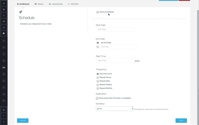Click the Next button

point(181,121)
